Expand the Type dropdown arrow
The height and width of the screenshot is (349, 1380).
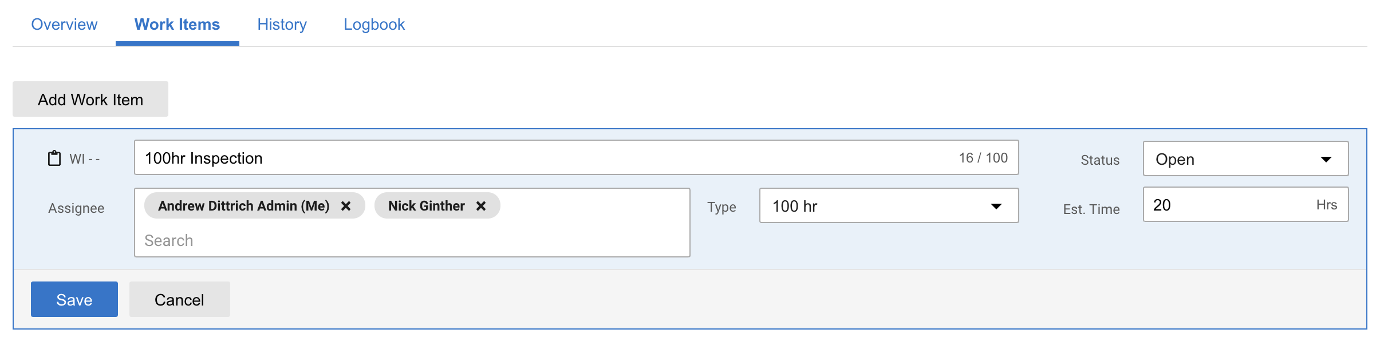point(996,207)
